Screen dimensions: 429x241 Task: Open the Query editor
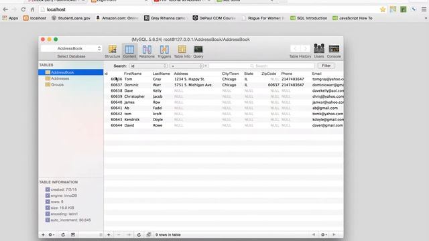pos(198,52)
